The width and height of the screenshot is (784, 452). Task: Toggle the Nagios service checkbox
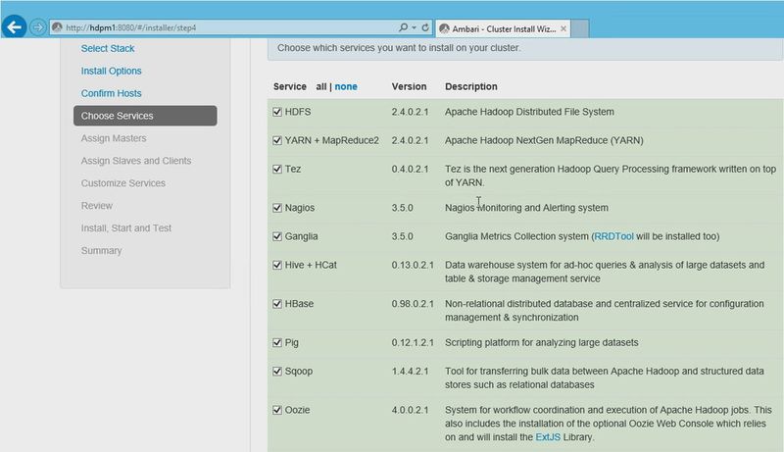[277, 208]
